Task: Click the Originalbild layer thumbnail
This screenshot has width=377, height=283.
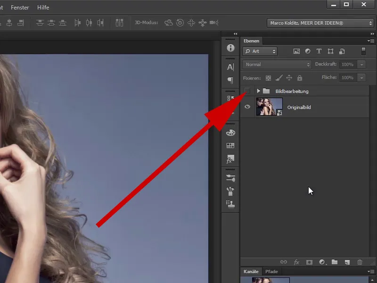Action: click(x=269, y=107)
